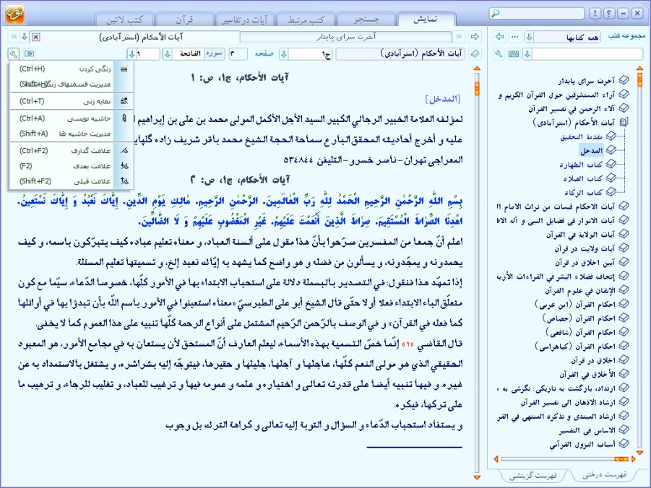Click the wrench tools icon above the open menu
Image resolution: width=651 pixels, height=488 pixels.
[13, 53]
